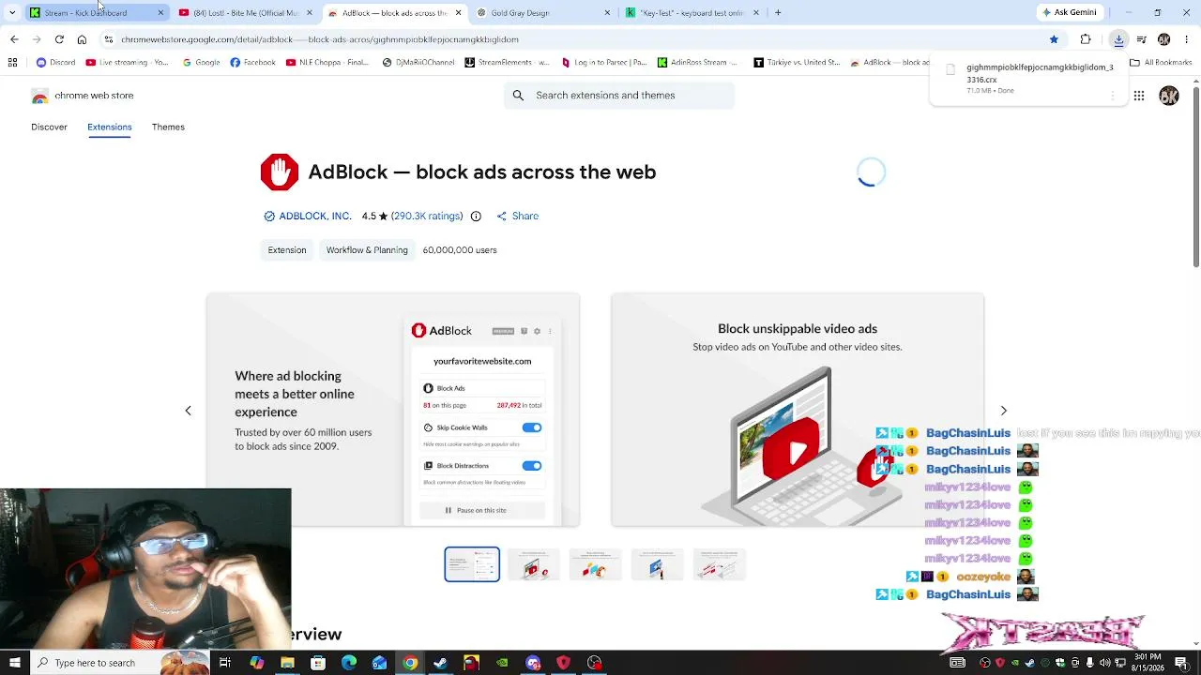Open the Log in to Parsec bookmark
The height and width of the screenshot is (675, 1201).
pos(604,63)
